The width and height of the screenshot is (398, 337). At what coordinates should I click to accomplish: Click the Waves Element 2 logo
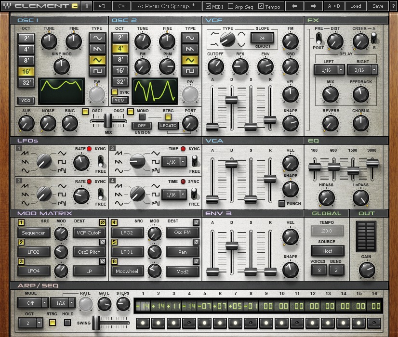[x=40, y=6]
